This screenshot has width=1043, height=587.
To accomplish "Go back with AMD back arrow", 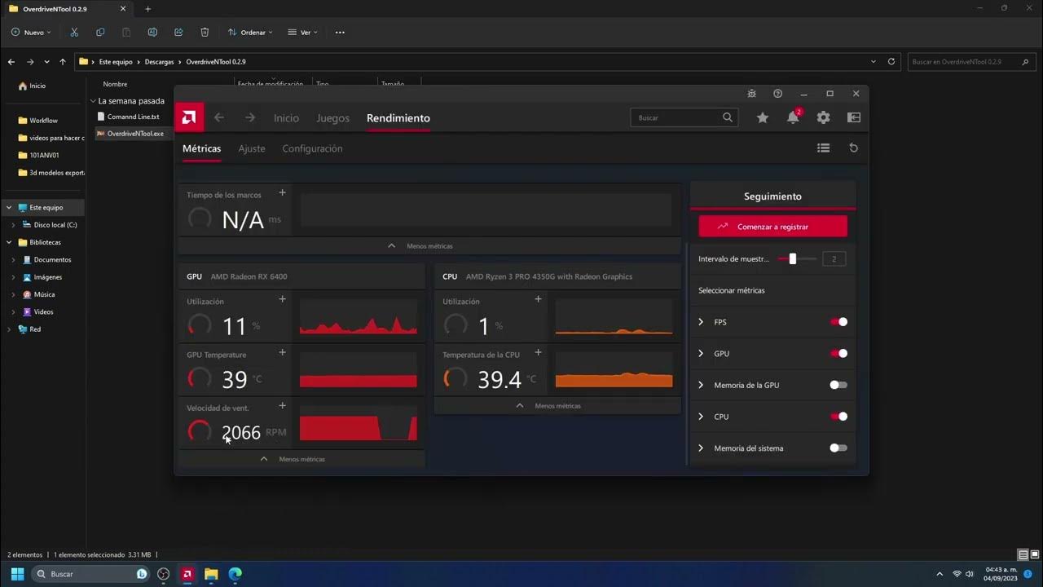I will (x=218, y=117).
